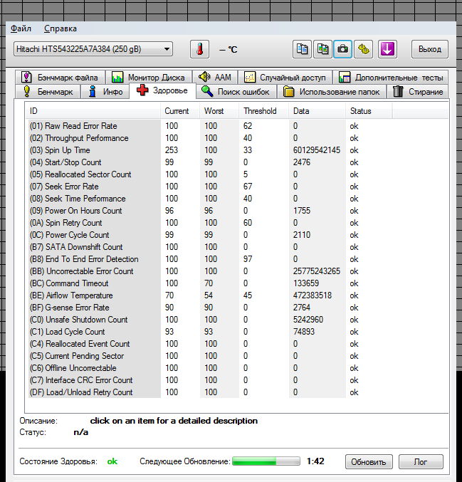Click the thermometer temperature icon
Viewport: 462px width, 482px height.
pyautogui.click(x=200, y=49)
